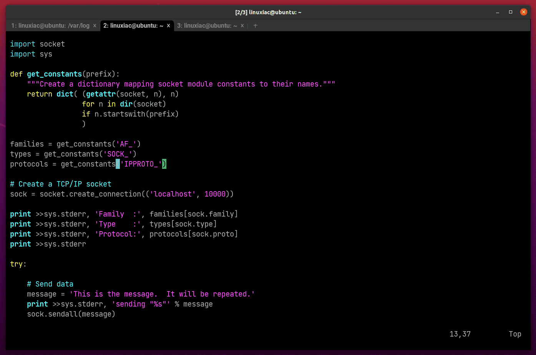Click the sock.sendall(message) line

71,314
